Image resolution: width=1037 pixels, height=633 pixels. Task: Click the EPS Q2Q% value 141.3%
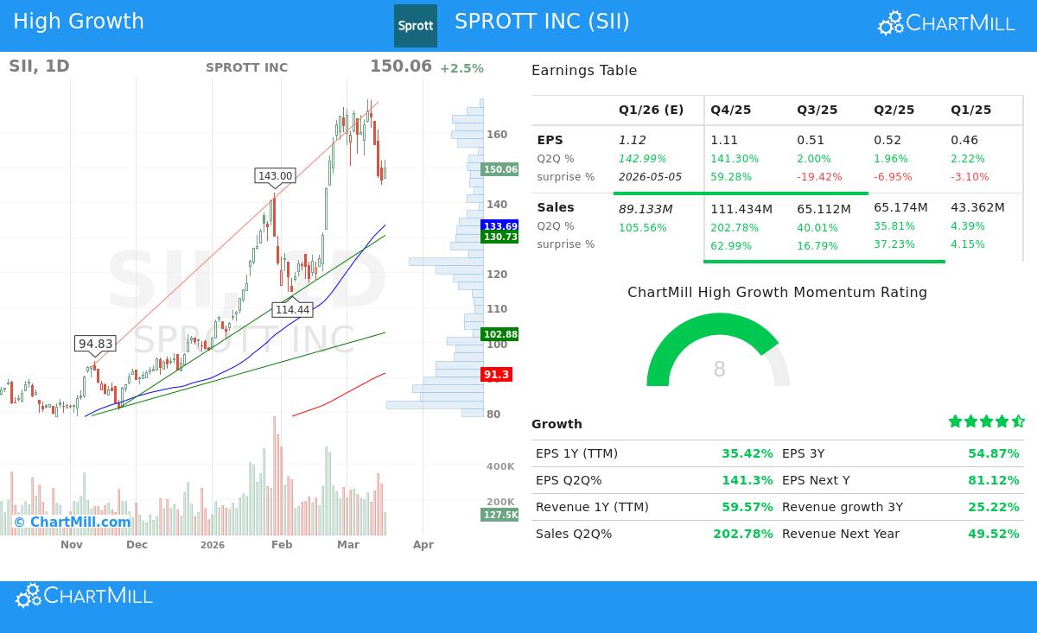748,480
